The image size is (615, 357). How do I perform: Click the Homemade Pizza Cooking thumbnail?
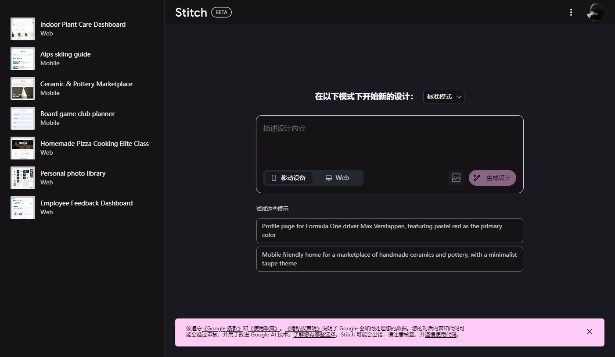tap(23, 148)
